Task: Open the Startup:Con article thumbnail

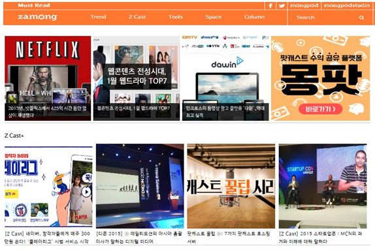Action: click(323, 186)
